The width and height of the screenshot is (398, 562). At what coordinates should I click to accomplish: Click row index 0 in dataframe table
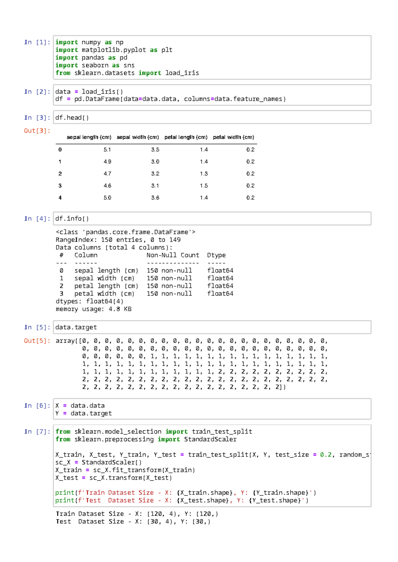pos(60,150)
